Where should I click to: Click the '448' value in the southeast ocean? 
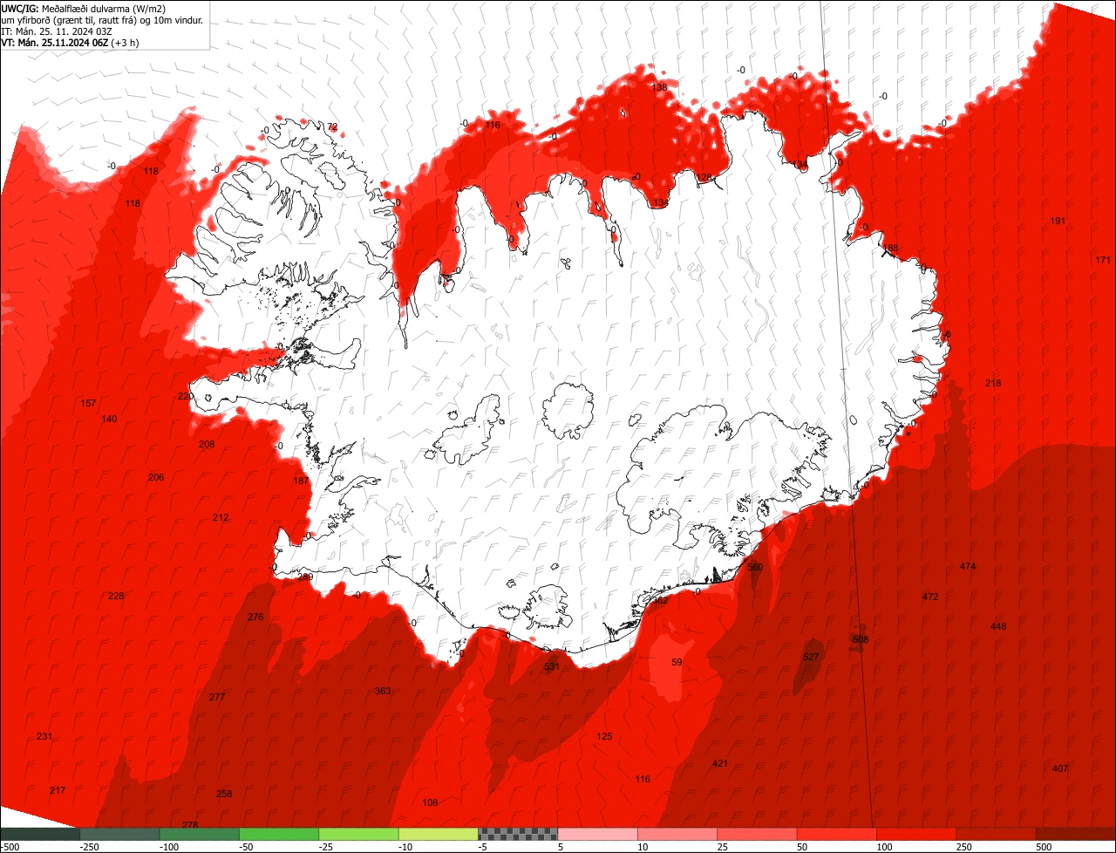(998, 626)
